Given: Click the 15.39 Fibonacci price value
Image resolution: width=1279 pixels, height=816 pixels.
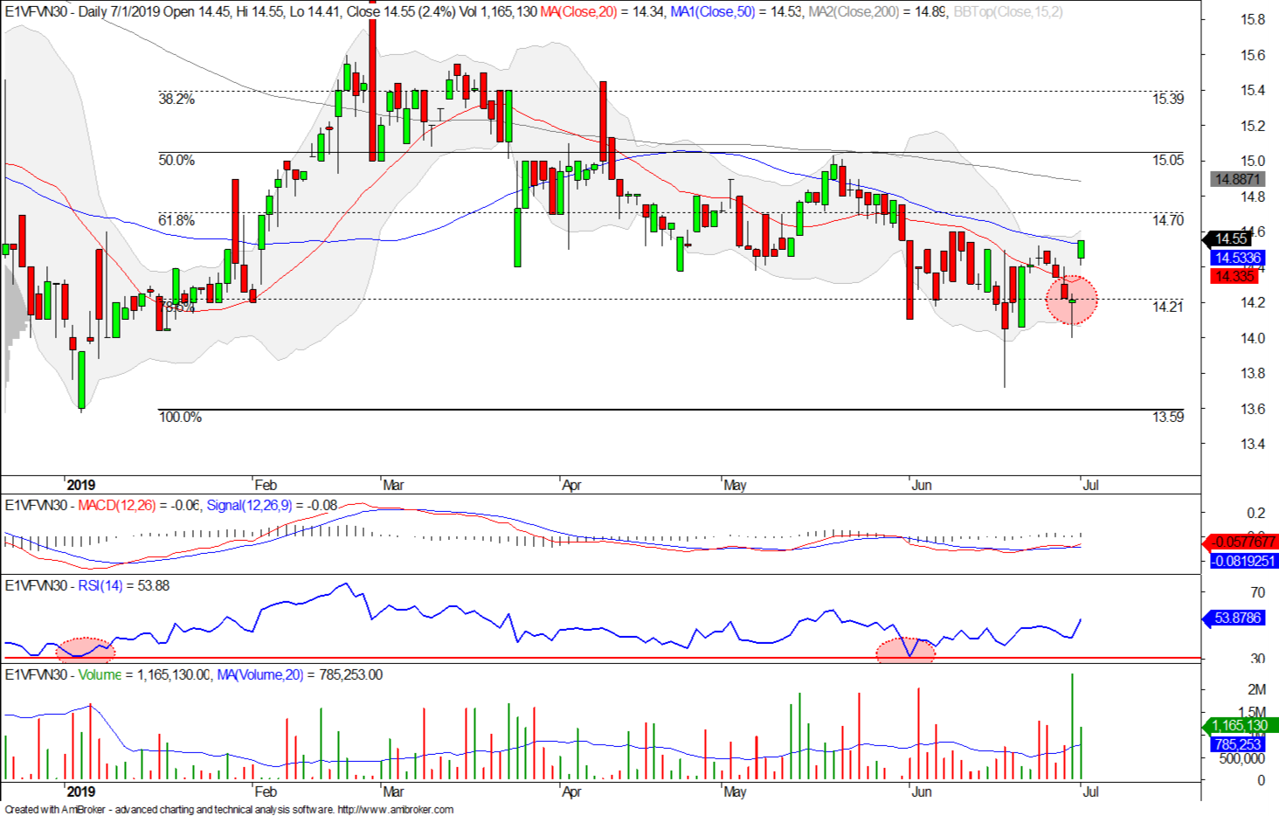Looking at the screenshot, I should click(1167, 100).
